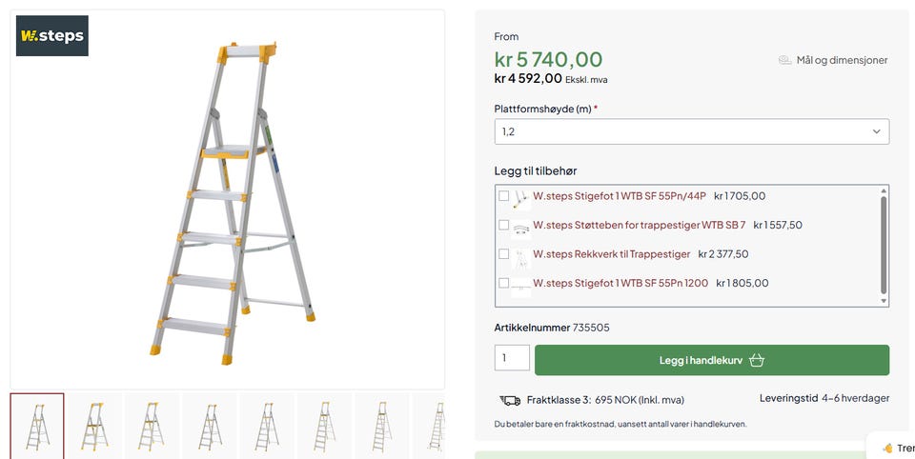Click the quantity input field
Screen dimensions: 915x459
(x=512, y=358)
